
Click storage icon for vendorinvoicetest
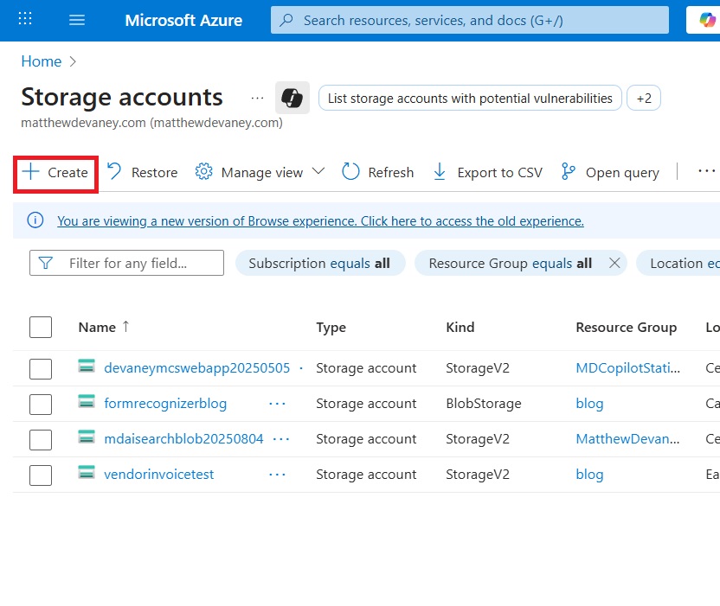click(87, 473)
